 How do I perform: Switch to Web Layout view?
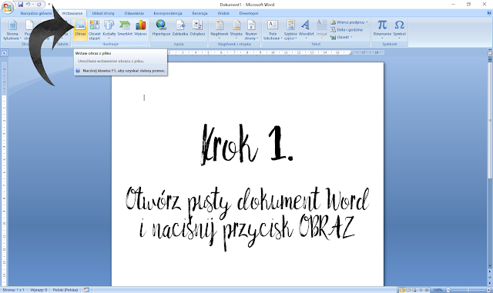[x=414, y=290]
